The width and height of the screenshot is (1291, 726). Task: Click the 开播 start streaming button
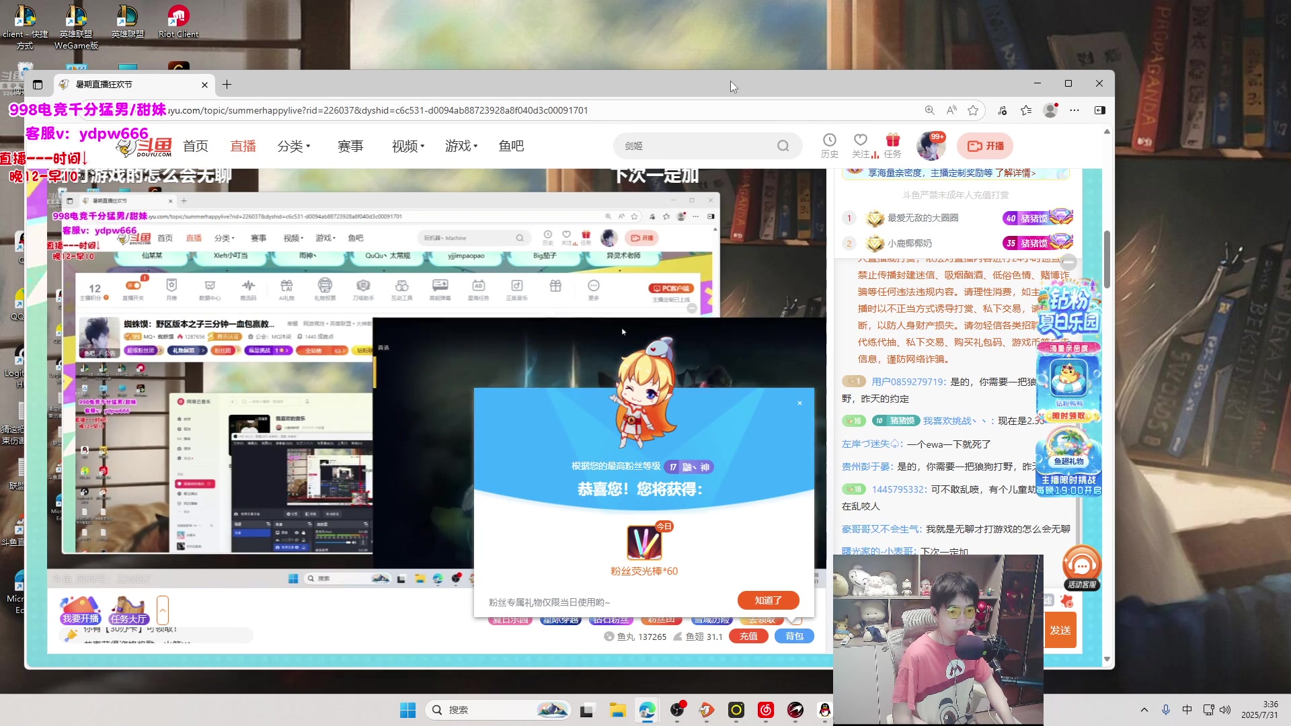pos(985,146)
